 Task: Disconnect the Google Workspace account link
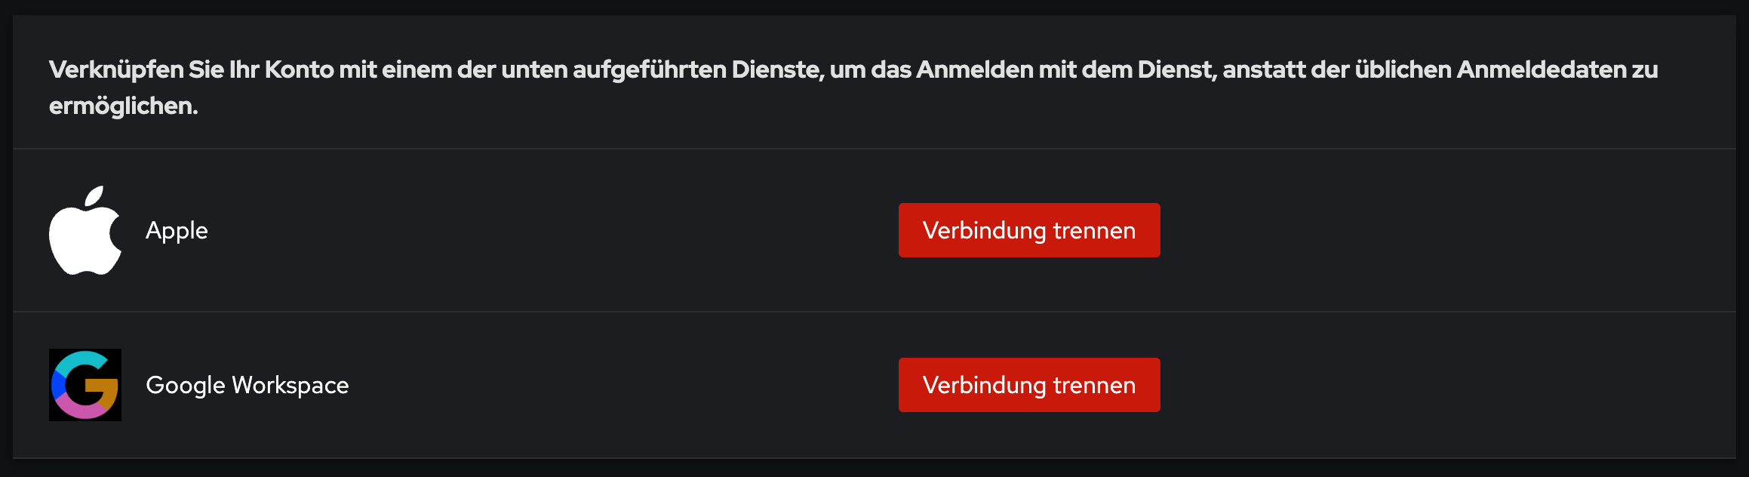tap(1028, 385)
